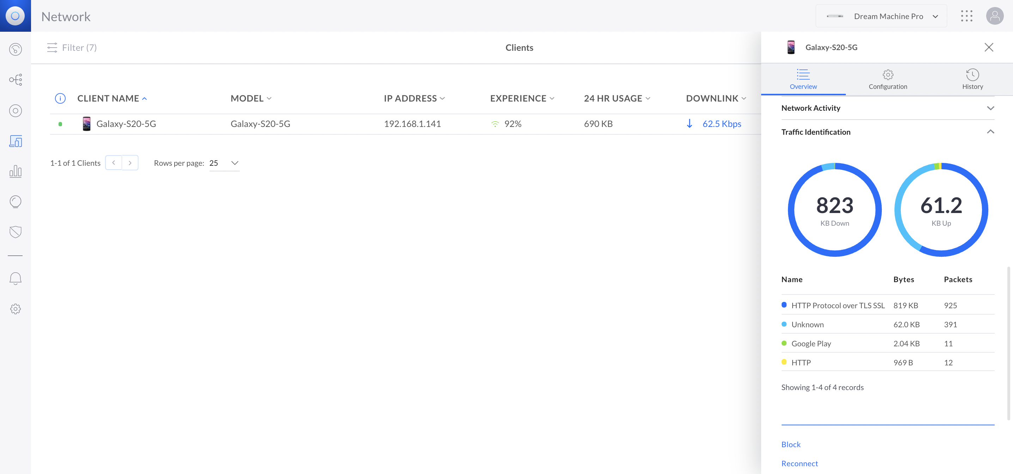Image resolution: width=1013 pixels, height=474 pixels.
Task: Open the Clients sidebar icon
Action: [x=15, y=141]
